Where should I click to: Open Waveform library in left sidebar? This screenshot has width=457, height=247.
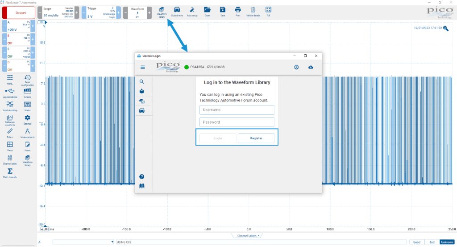(x=27, y=160)
